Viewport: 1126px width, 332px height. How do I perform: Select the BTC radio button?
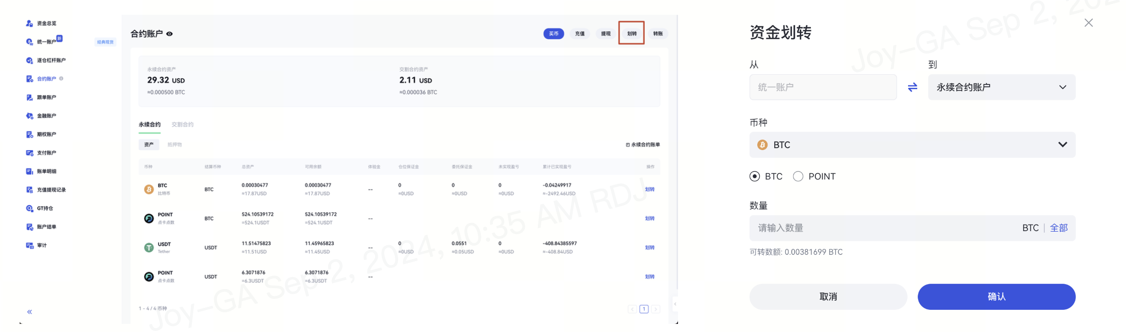click(x=754, y=177)
